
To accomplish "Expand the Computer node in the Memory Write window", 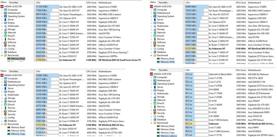I will pos(151,10).
